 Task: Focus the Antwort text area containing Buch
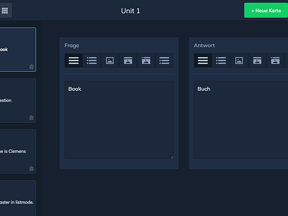point(241,120)
